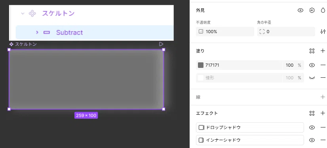Click the play prototype icon above frame
The width and height of the screenshot is (327, 148).
(x=161, y=44)
